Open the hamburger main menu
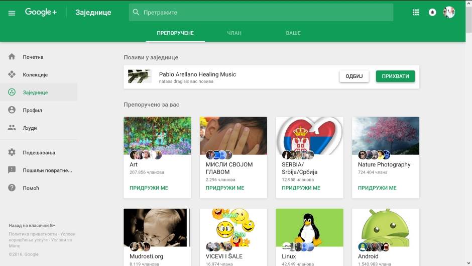Screen dimensions: 472x266 click(12, 13)
